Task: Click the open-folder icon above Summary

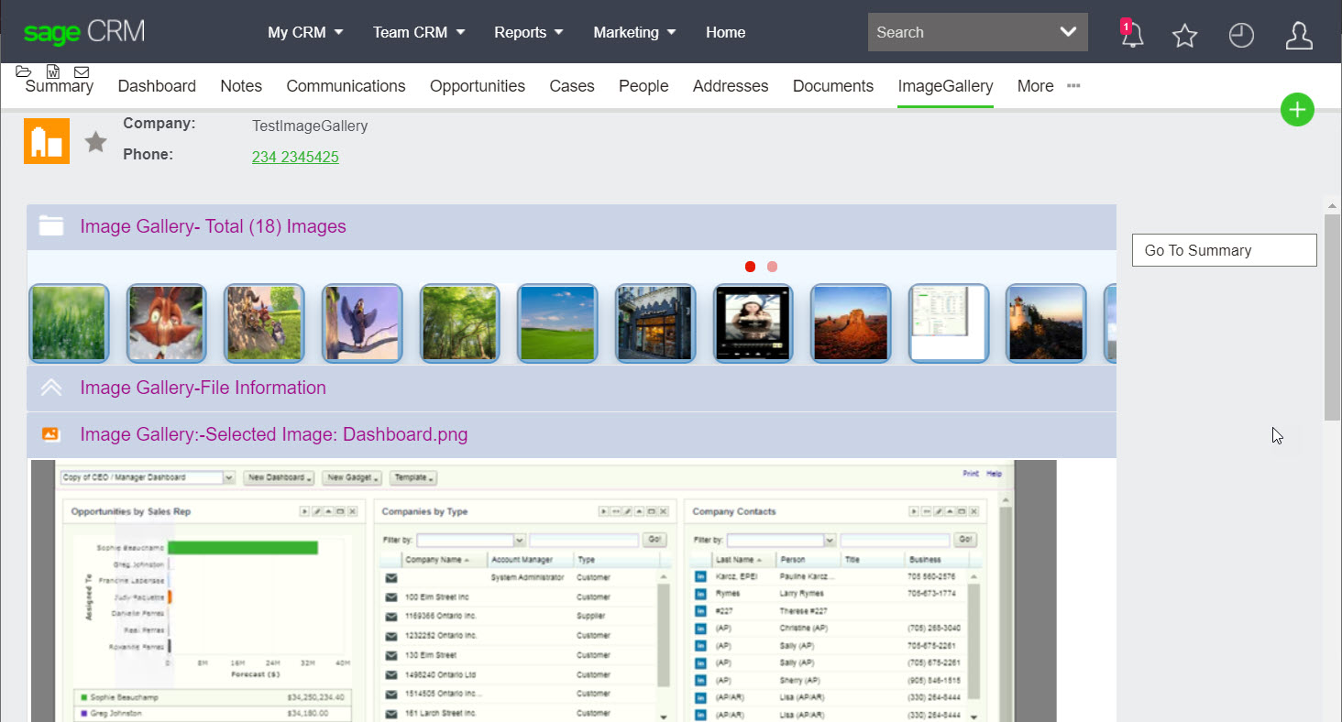Action: tap(24, 71)
